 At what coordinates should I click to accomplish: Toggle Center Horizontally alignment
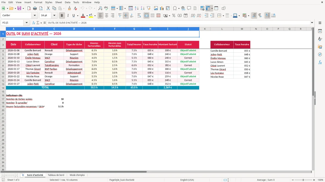tap(106, 16)
